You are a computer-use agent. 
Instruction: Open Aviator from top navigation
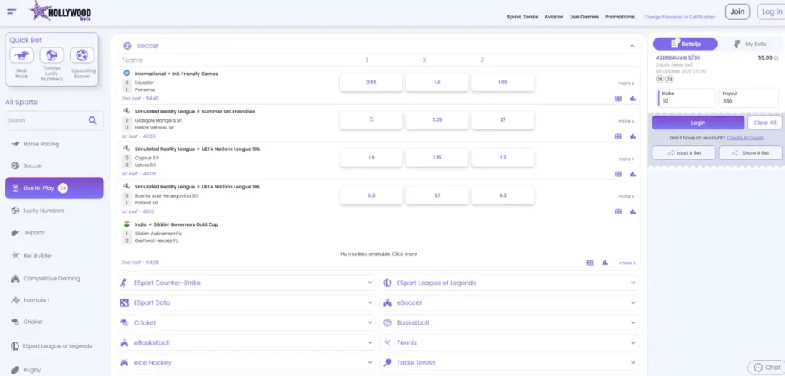[x=553, y=17]
